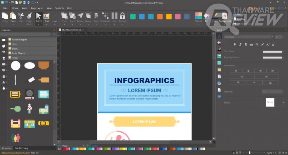Select the Copy Style brush icon
This screenshot has height=155, width=288.
pyautogui.click(x=29, y=16)
